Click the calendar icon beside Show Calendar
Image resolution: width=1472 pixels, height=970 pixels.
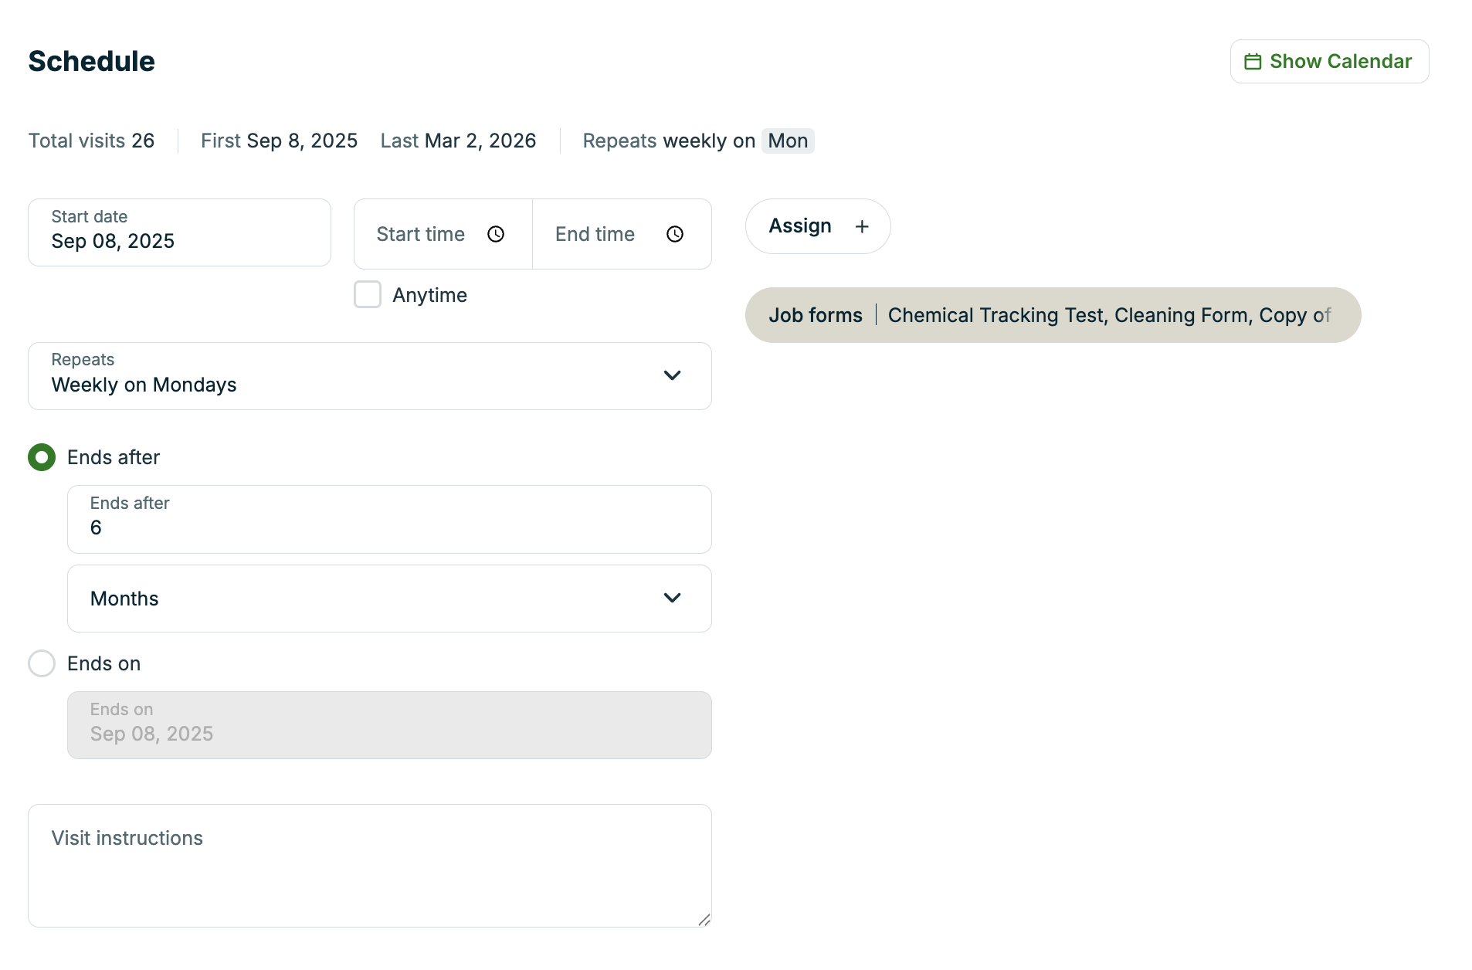click(x=1252, y=62)
